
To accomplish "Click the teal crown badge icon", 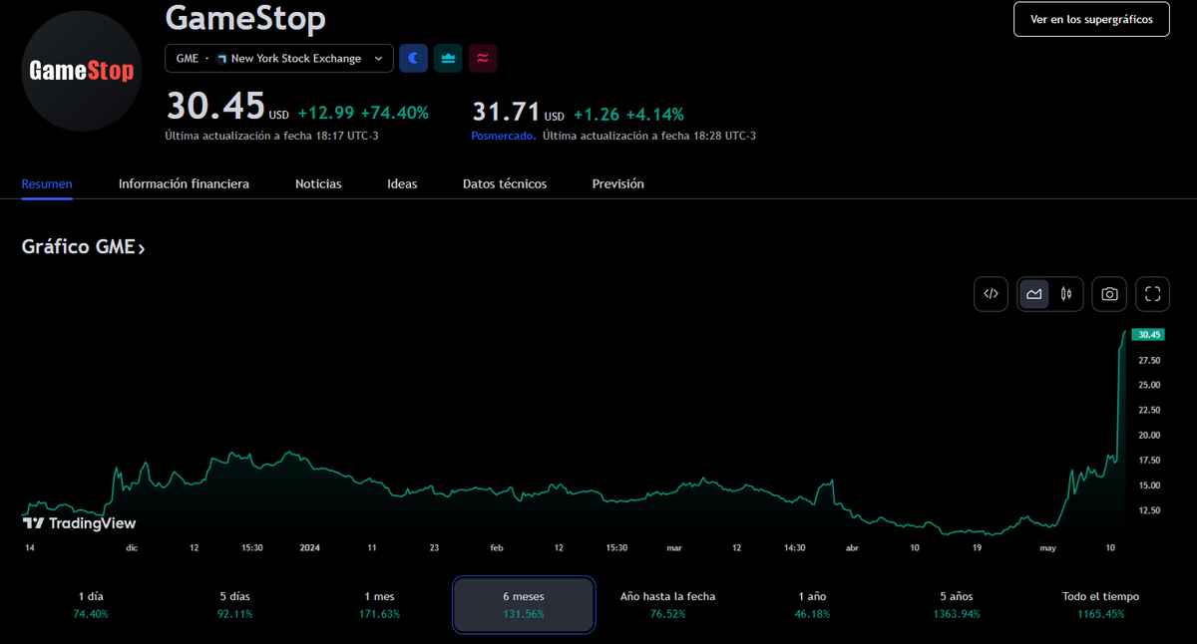I will click(x=448, y=59).
